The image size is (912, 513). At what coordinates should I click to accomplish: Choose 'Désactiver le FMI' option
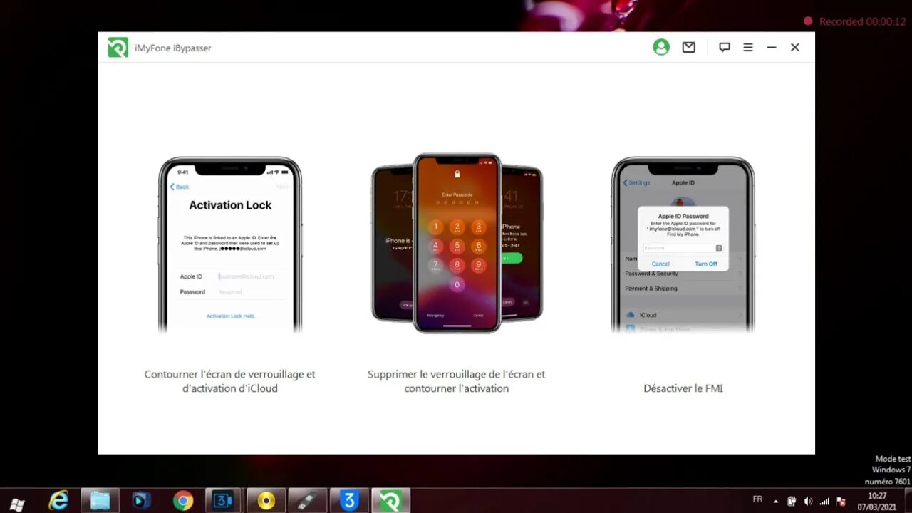click(x=683, y=388)
